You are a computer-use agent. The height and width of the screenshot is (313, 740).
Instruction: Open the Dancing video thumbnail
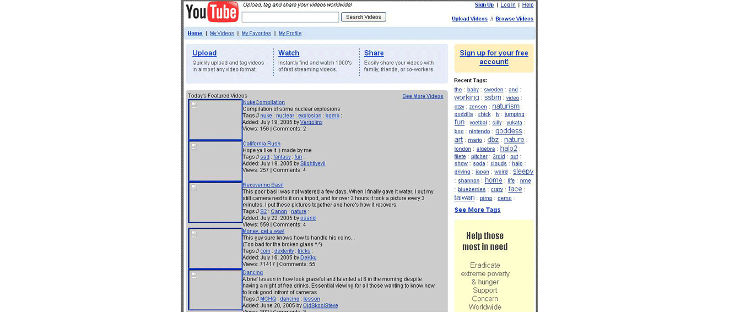pyautogui.click(x=215, y=290)
